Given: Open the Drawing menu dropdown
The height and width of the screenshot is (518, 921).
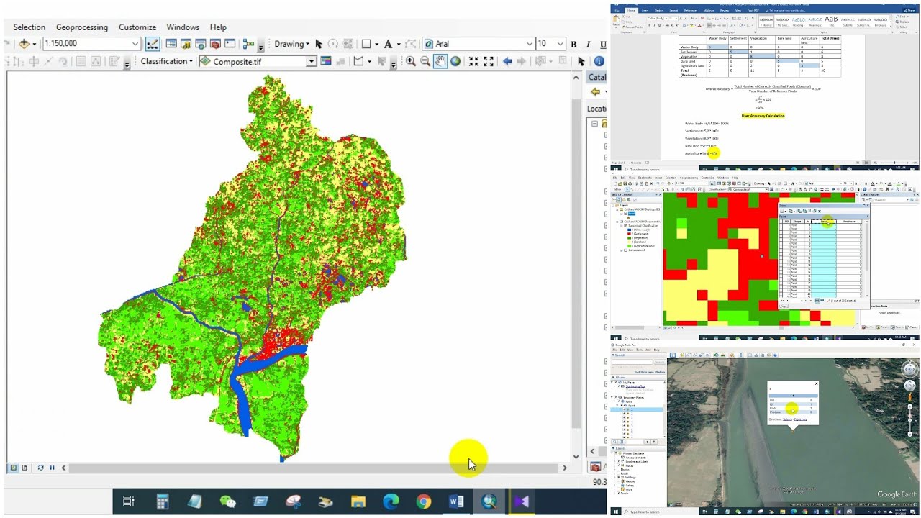Looking at the screenshot, I should (291, 44).
